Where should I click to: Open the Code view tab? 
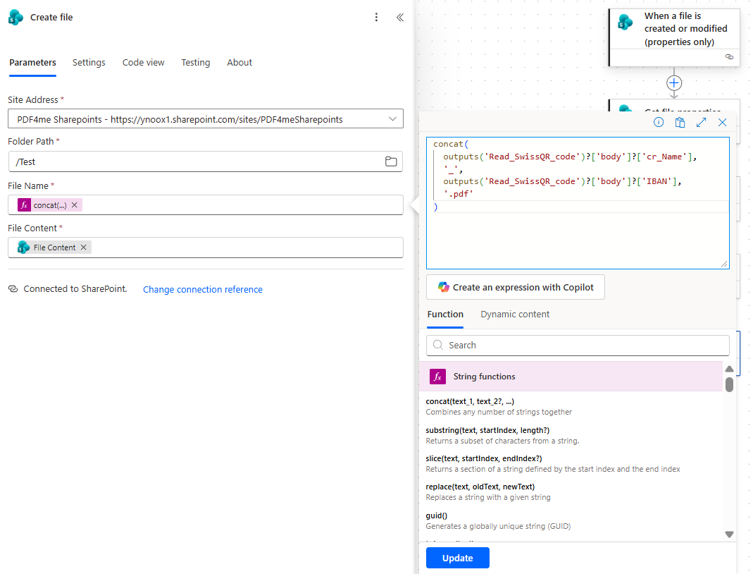[143, 63]
